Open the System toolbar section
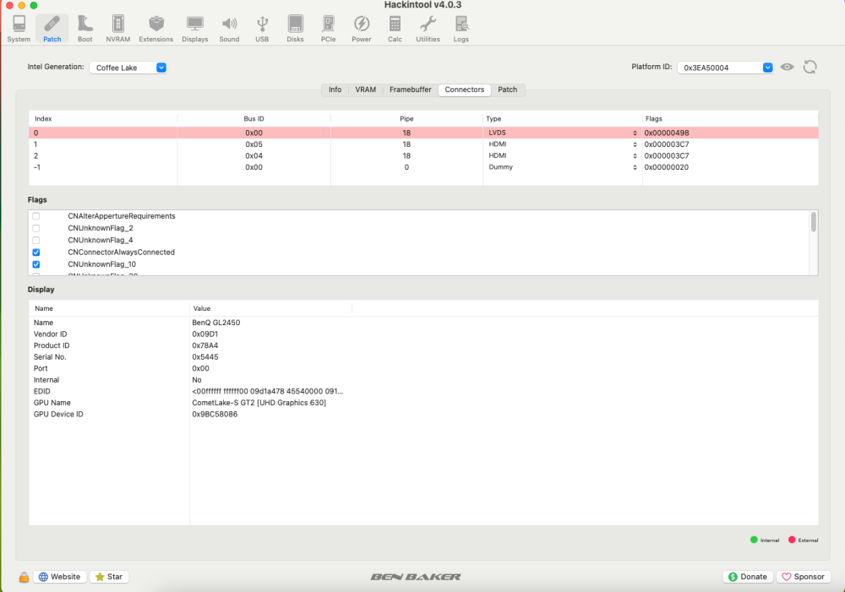The image size is (845, 592). click(19, 29)
